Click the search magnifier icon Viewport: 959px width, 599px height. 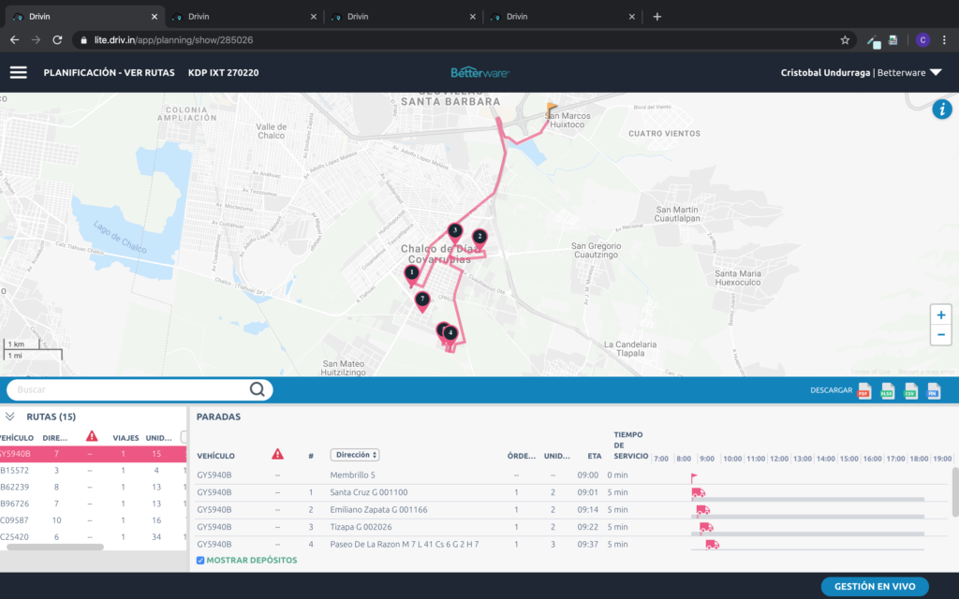click(258, 390)
